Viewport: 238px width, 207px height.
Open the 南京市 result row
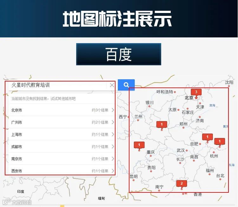pyautogui.click(x=62, y=159)
